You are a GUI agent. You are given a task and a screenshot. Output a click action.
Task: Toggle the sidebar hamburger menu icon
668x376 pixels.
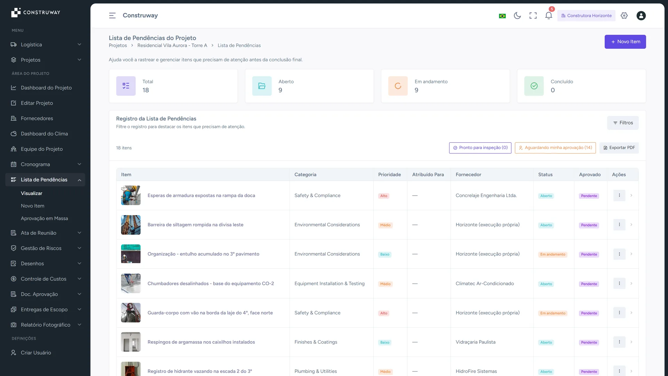(112, 16)
